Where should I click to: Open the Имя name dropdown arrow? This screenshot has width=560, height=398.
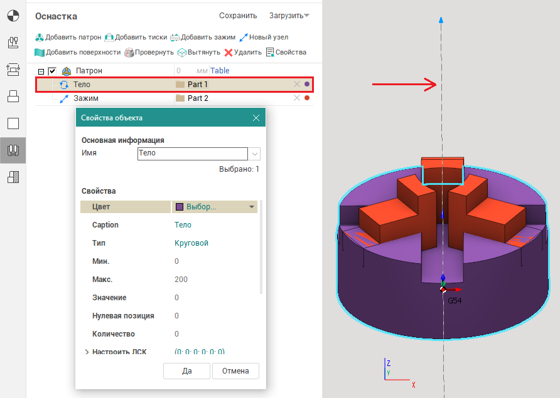(x=255, y=153)
